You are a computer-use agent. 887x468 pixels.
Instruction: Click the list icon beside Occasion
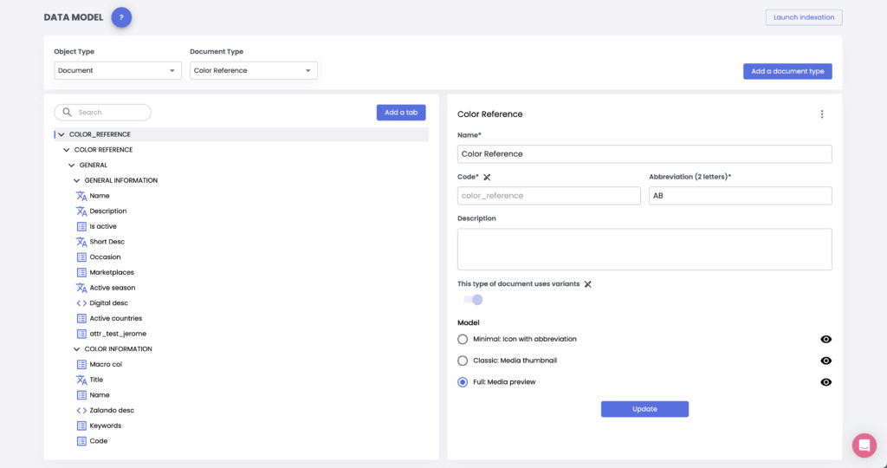coord(81,257)
